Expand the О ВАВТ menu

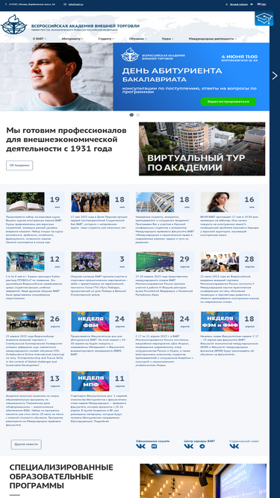pyautogui.click(x=40, y=39)
